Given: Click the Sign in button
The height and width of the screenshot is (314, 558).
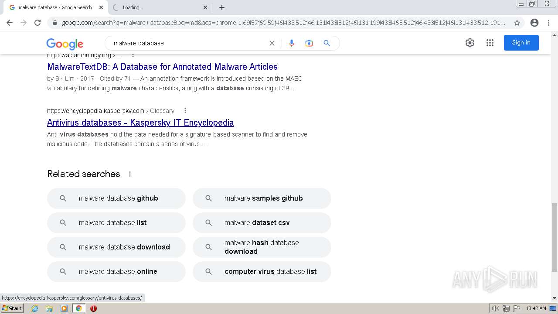Looking at the screenshot, I should pos(521,43).
